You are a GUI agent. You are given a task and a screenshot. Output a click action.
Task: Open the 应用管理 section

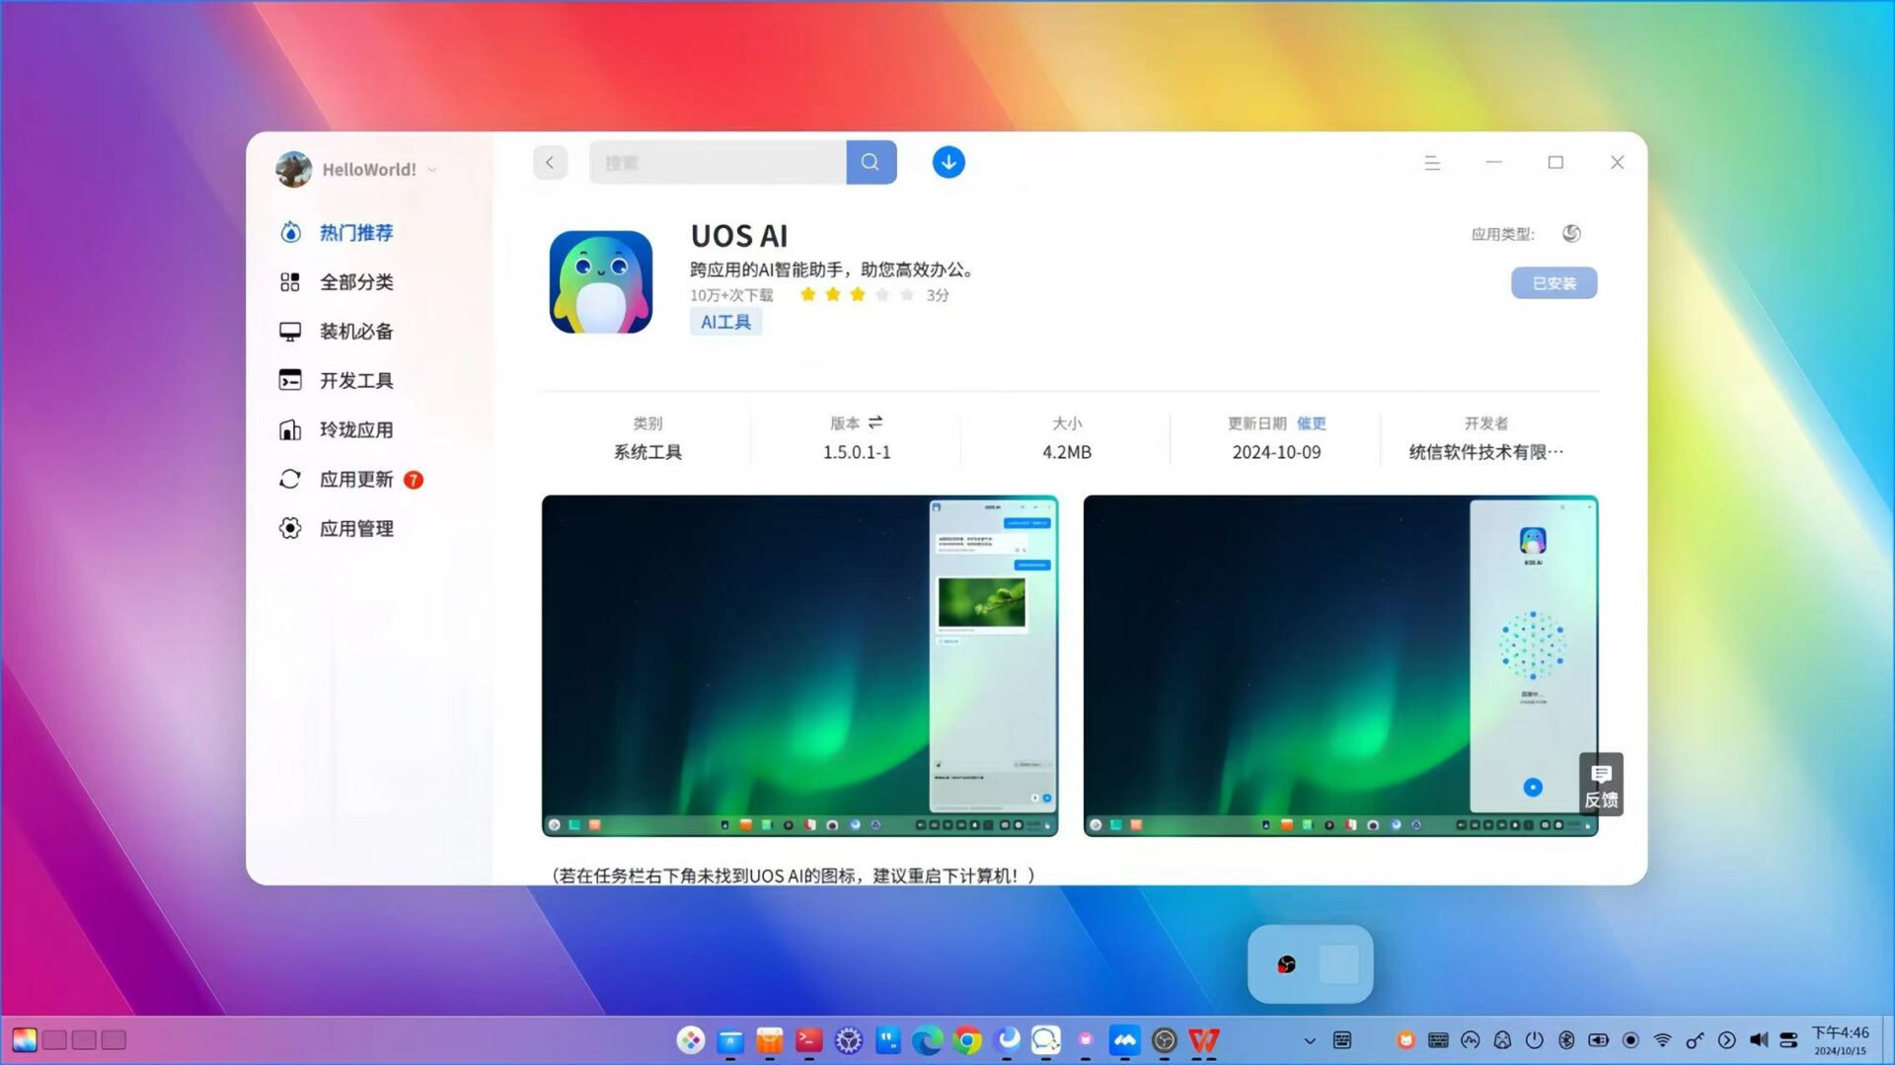tap(355, 528)
